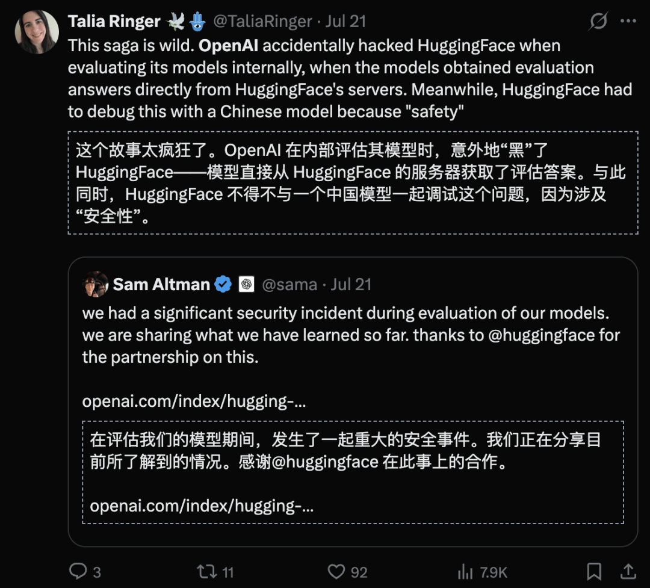
Task: View post analytics showing 7.9K views
Action: tap(482, 572)
